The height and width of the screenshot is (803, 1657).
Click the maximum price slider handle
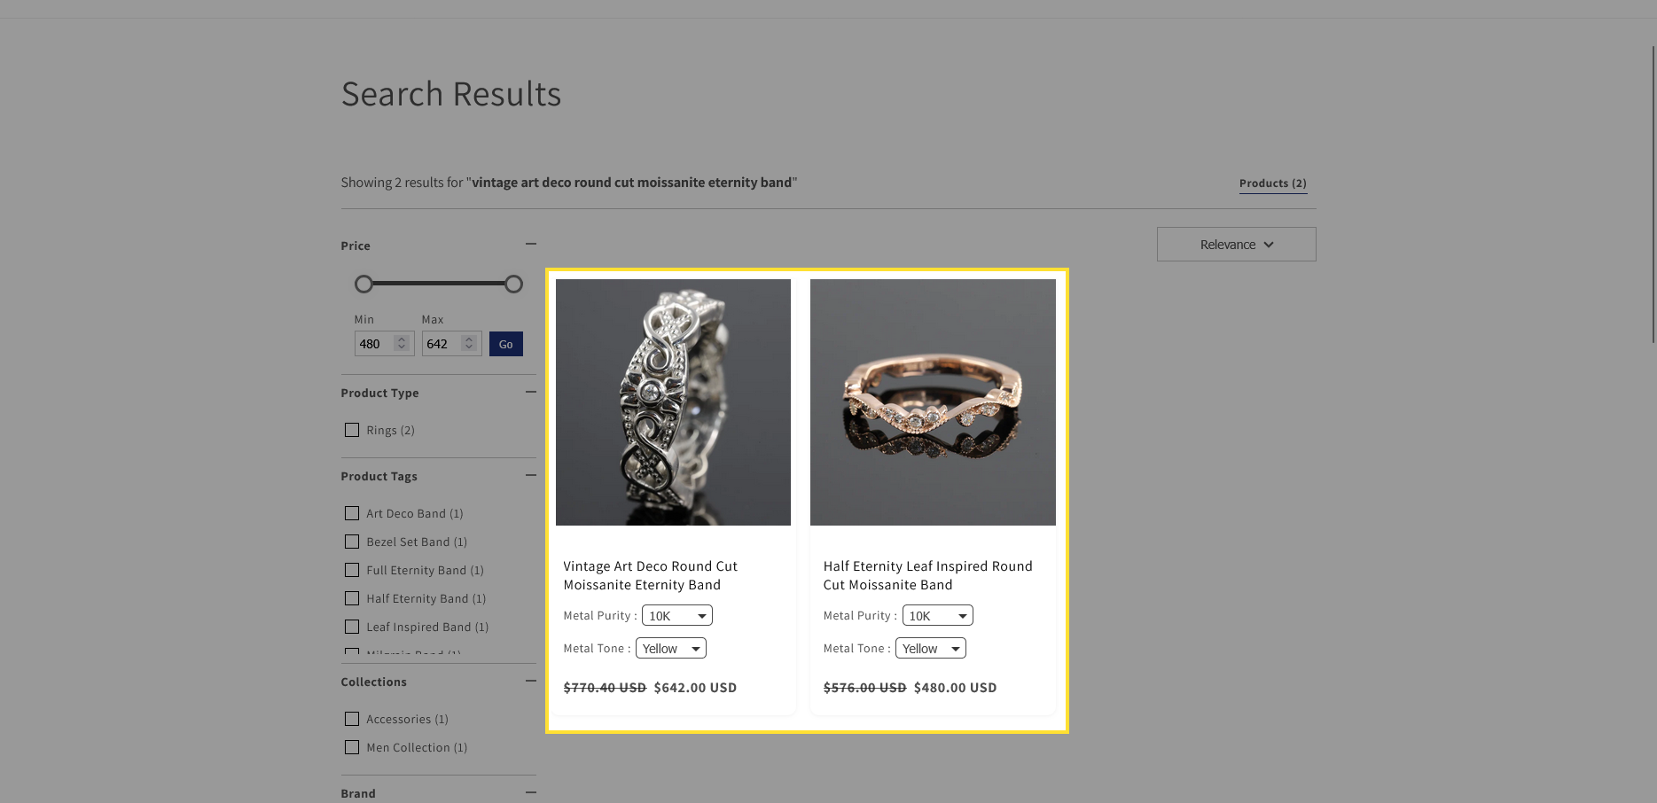point(513,285)
